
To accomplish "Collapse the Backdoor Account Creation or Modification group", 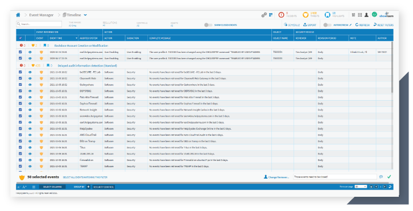I will tap(81, 45).
